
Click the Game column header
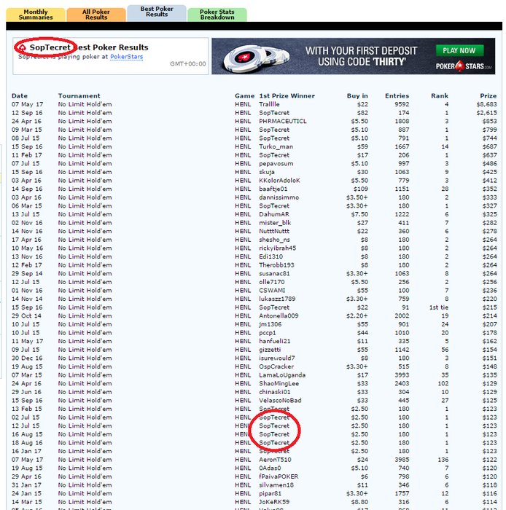pos(244,95)
